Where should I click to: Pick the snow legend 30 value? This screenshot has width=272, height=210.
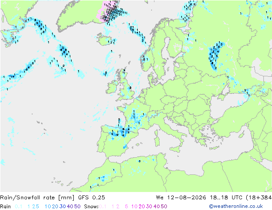pos(149,207)
